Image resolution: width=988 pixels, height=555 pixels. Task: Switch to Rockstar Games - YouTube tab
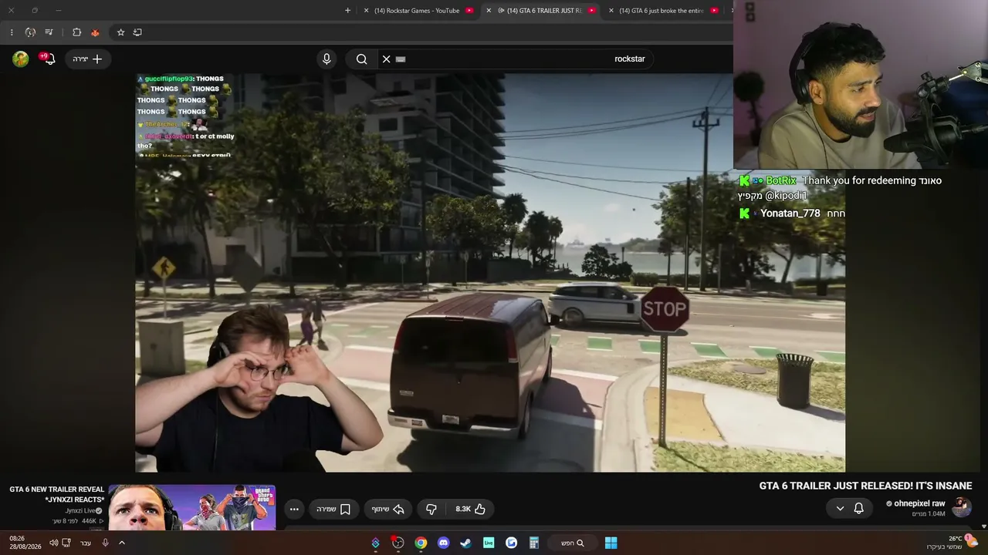click(417, 11)
